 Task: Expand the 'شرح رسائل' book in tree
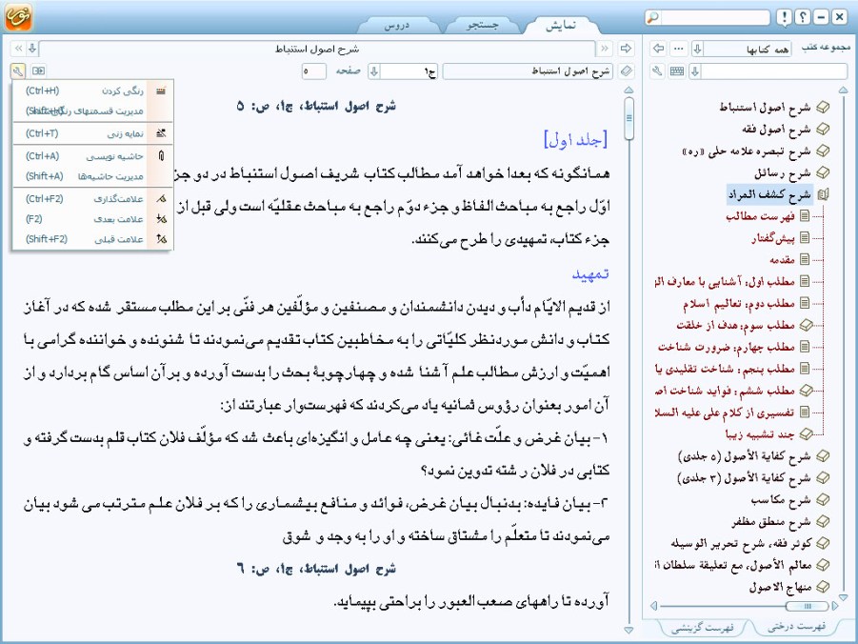click(x=823, y=172)
